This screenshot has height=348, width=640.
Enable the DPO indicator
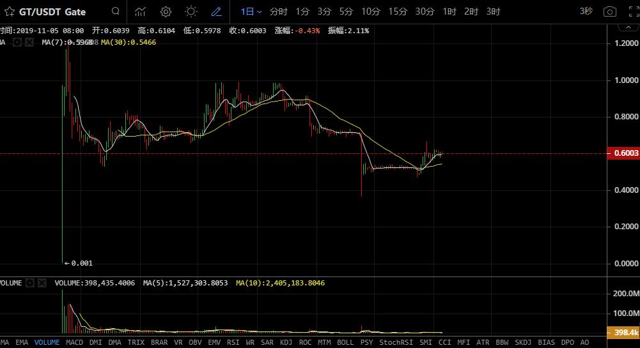click(567, 342)
